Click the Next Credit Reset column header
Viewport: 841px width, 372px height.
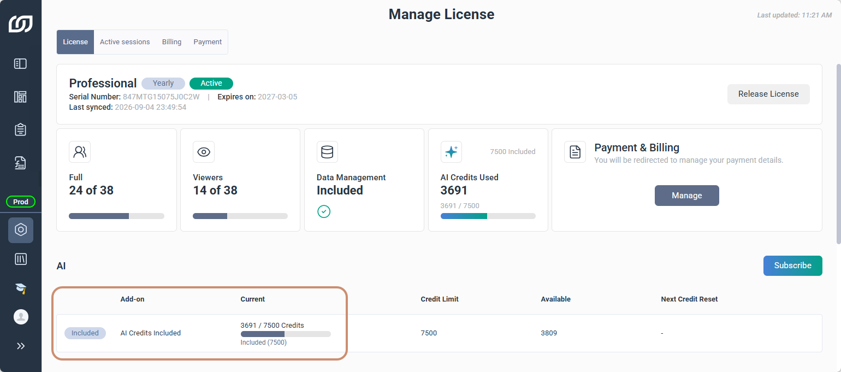point(689,299)
